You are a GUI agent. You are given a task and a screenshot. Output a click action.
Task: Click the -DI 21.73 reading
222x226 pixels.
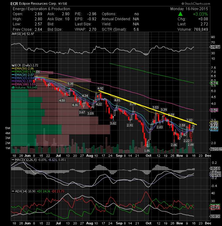(58, 191)
